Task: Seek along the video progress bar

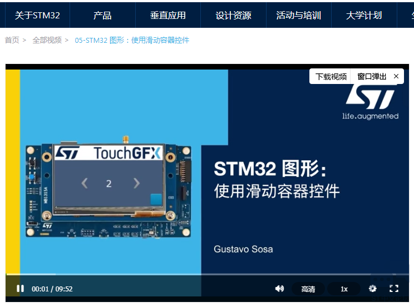Action: click(x=207, y=274)
